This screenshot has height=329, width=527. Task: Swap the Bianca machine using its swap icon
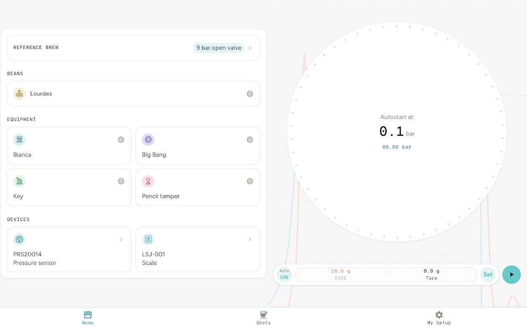pos(121,140)
